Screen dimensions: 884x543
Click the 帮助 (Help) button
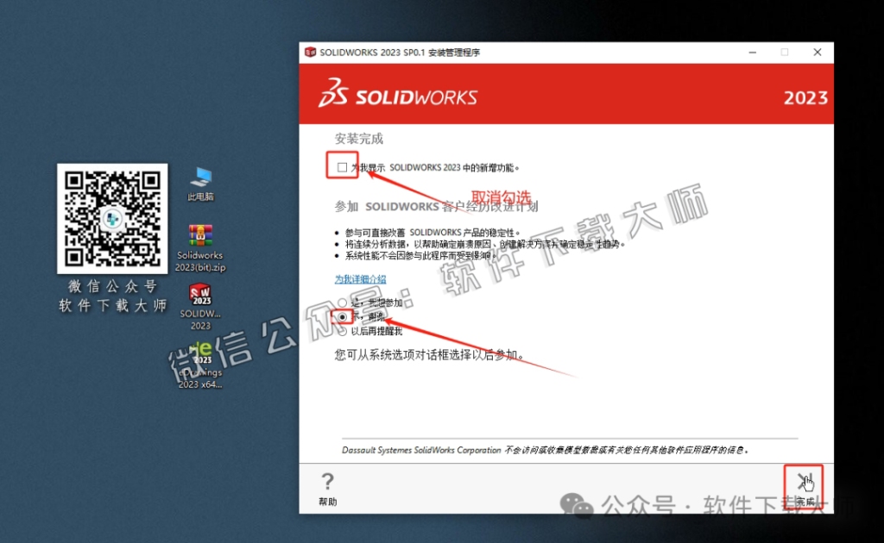point(327,488)
